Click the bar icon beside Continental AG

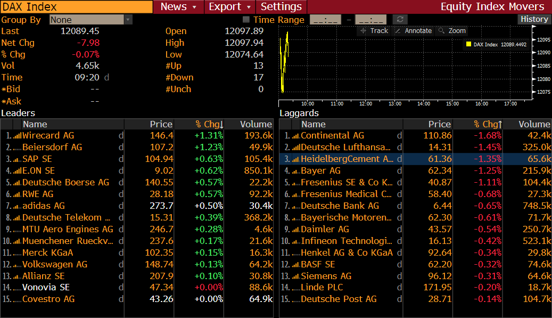click(296, 136)
